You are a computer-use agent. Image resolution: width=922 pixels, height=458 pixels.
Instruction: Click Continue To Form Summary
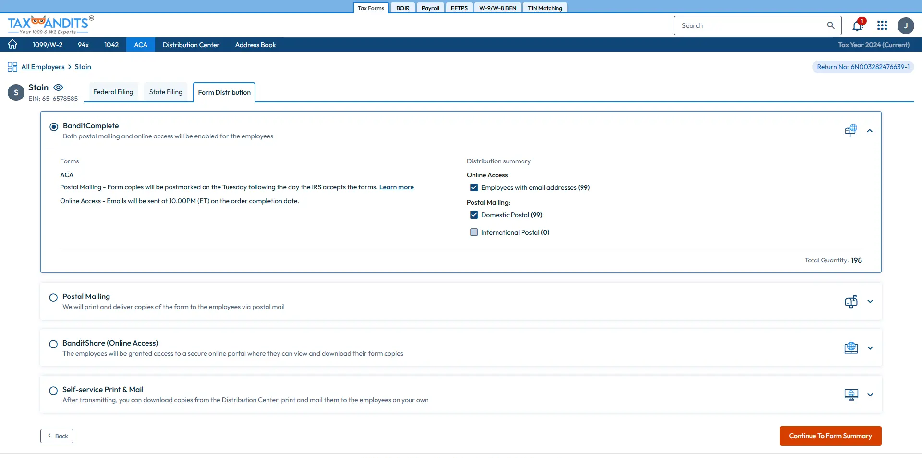coord(830,436)
